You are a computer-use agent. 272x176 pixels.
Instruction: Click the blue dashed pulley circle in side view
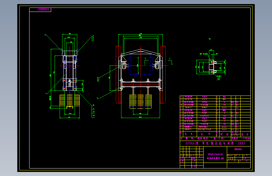pos(70,66)
